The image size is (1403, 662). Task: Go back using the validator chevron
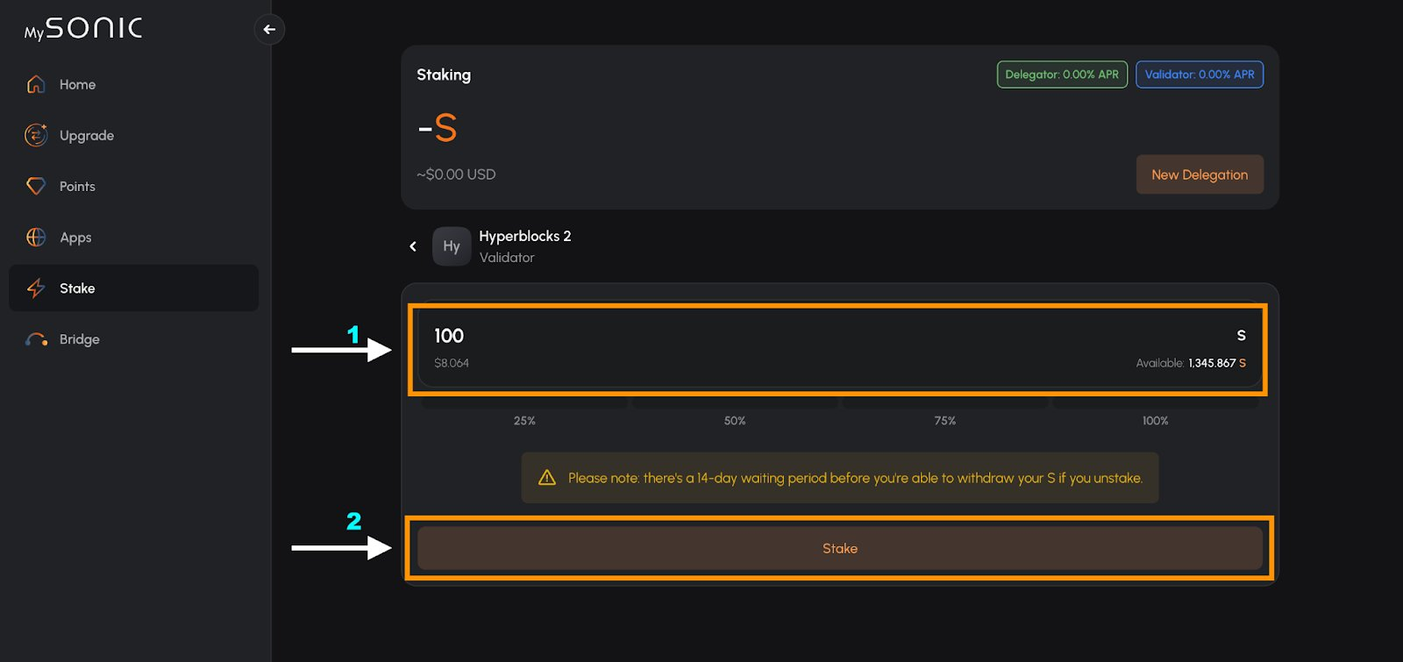tap(413, 246)
